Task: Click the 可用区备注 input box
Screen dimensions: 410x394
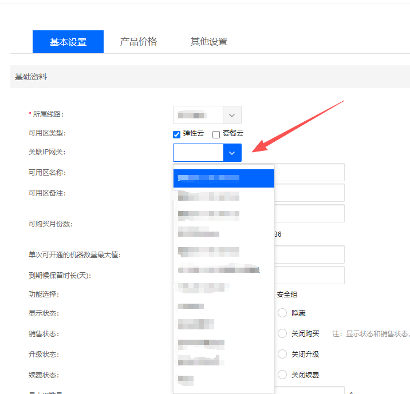Action: (309, 193)
